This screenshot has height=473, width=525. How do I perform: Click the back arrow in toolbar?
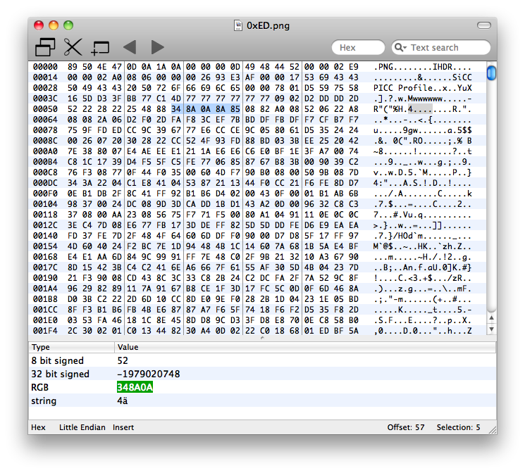coord(129,47)
